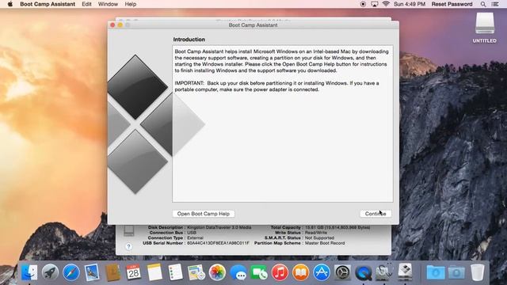Screen dimensions: 507x285
Task: Open Notes from the Dock
Action: pyautogui.click(x=154, y=272)
